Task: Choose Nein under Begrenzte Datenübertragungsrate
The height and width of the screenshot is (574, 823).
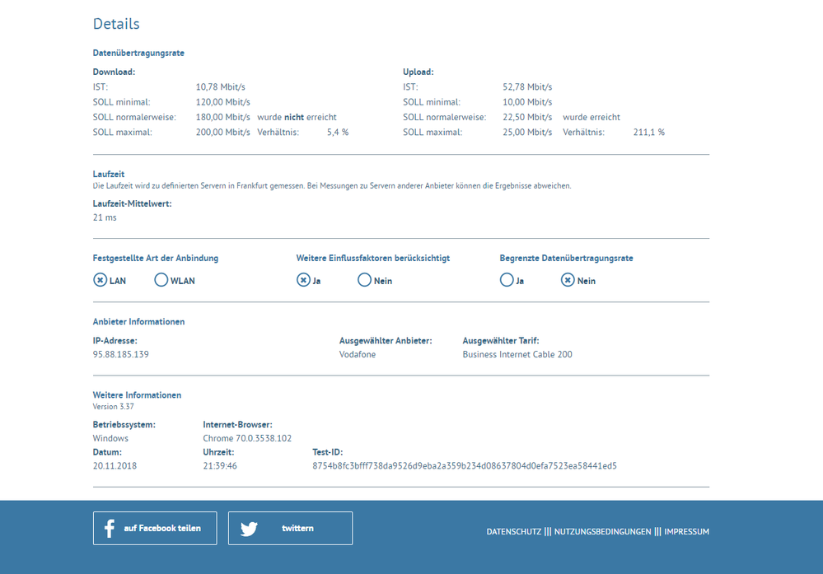Action: (568, 280)
